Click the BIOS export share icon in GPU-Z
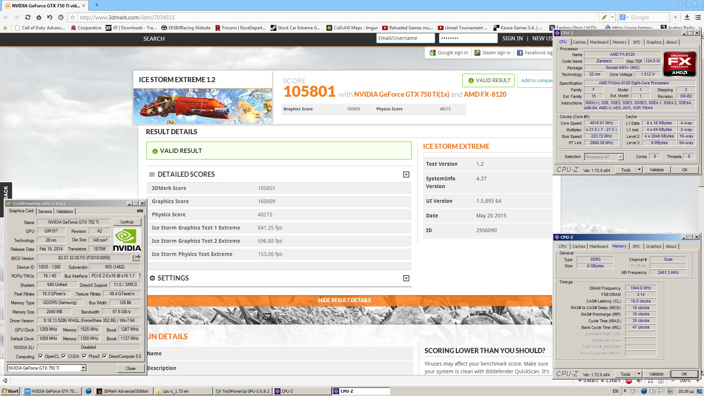704x396 pixels. coord(136,258)
